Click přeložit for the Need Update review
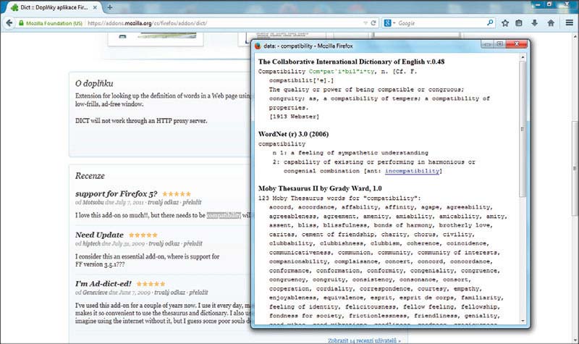The width and height of the screenshot is (579, 344). [193, 243]
